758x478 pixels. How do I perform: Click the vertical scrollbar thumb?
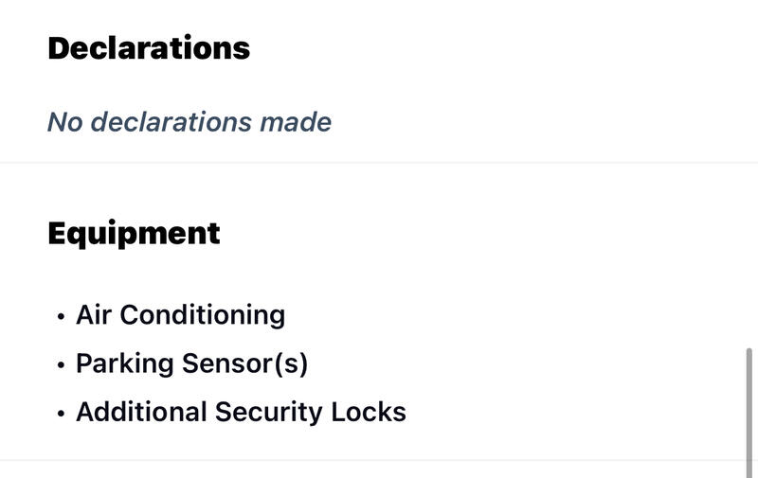pyautogui.click(x=749, y=413)
